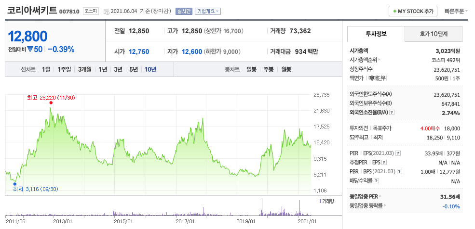Click the red 최고 high-point marker dot

[51, 103]
